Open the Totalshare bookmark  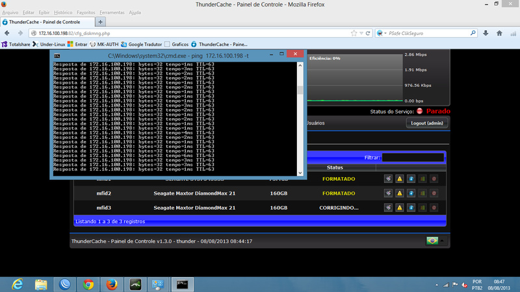tap(16, 44)
